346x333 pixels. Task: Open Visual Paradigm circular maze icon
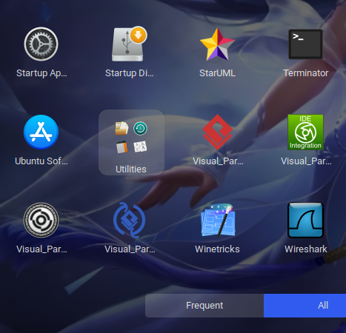[x=41, y=220]
